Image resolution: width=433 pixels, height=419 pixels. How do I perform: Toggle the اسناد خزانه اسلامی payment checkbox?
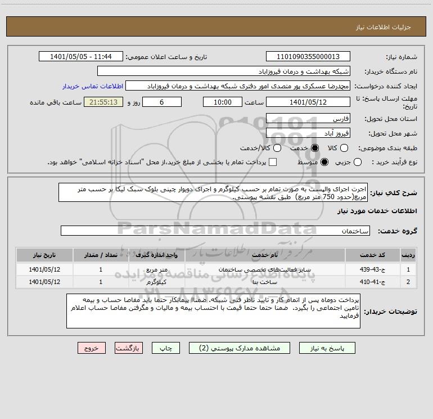pyautogui.click(x=273, y=162)
